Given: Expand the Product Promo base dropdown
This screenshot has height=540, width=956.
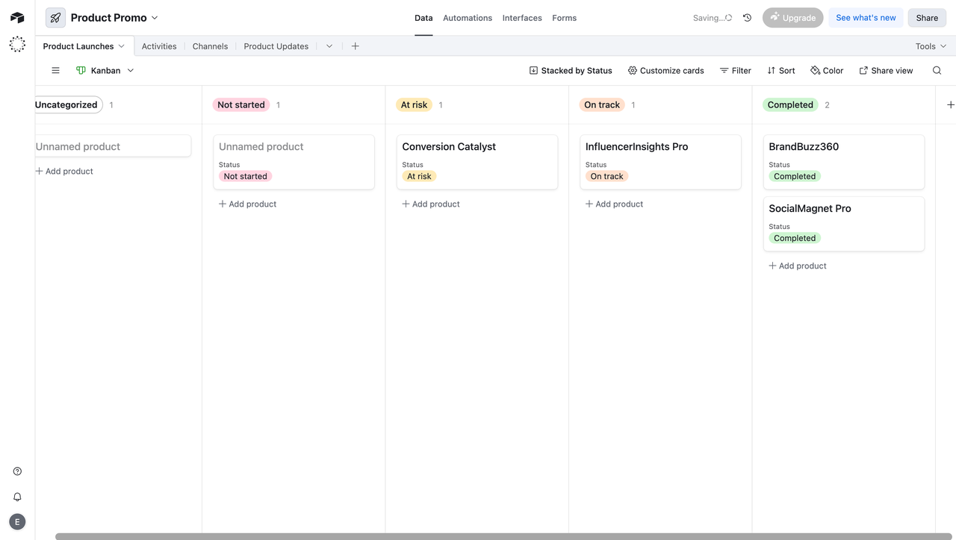Looking at the screenshot, I should (x=155, y=17).
